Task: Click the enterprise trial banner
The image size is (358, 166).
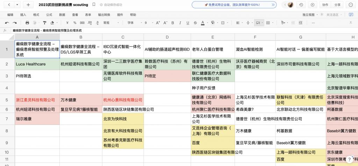Action: (x=234, y=5)
